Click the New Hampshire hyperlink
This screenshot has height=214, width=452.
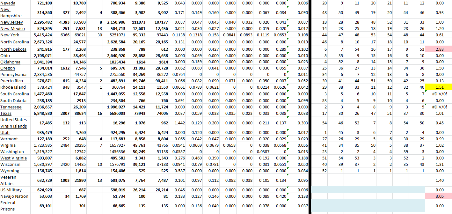11,13
